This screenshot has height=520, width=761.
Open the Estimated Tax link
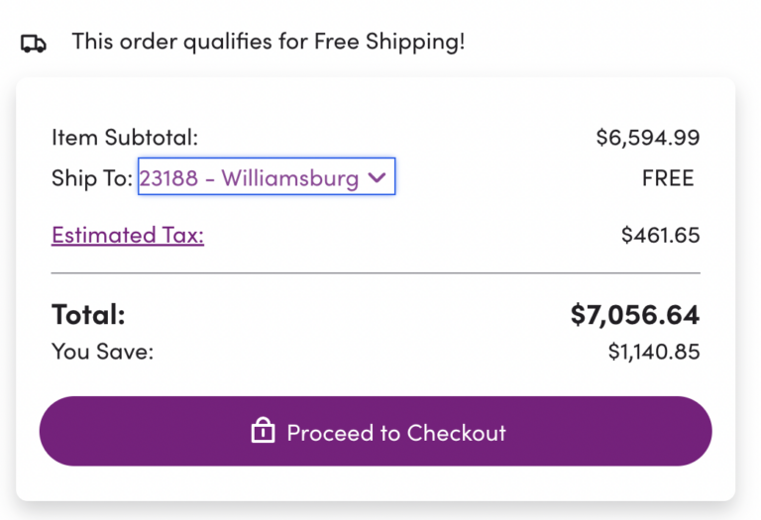(x=128, y=235)
